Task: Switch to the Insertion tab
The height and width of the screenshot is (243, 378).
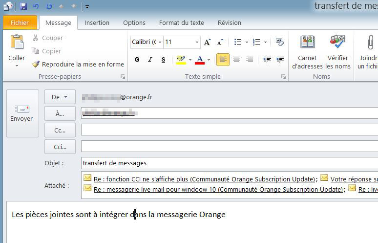Action: (97, 22)
